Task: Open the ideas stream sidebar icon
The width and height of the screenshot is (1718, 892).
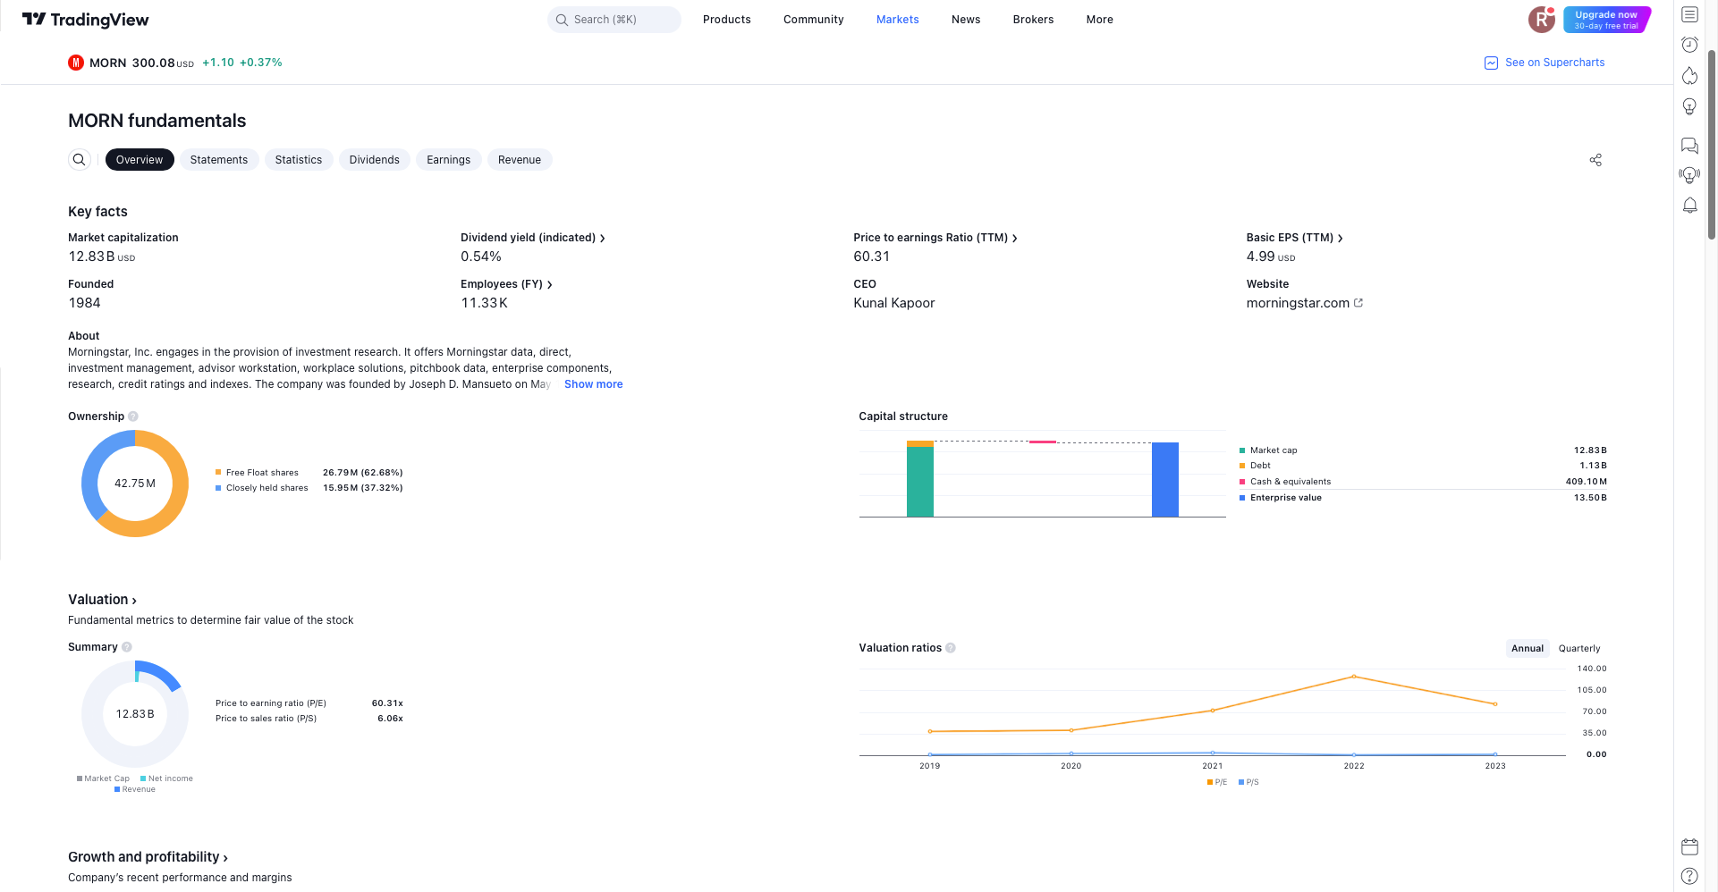Action: pos(1689,175)
